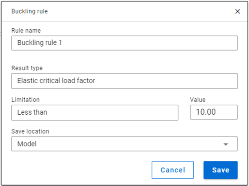
Task: Select the Elastic critical load factor text
Action: pos(56,81)
